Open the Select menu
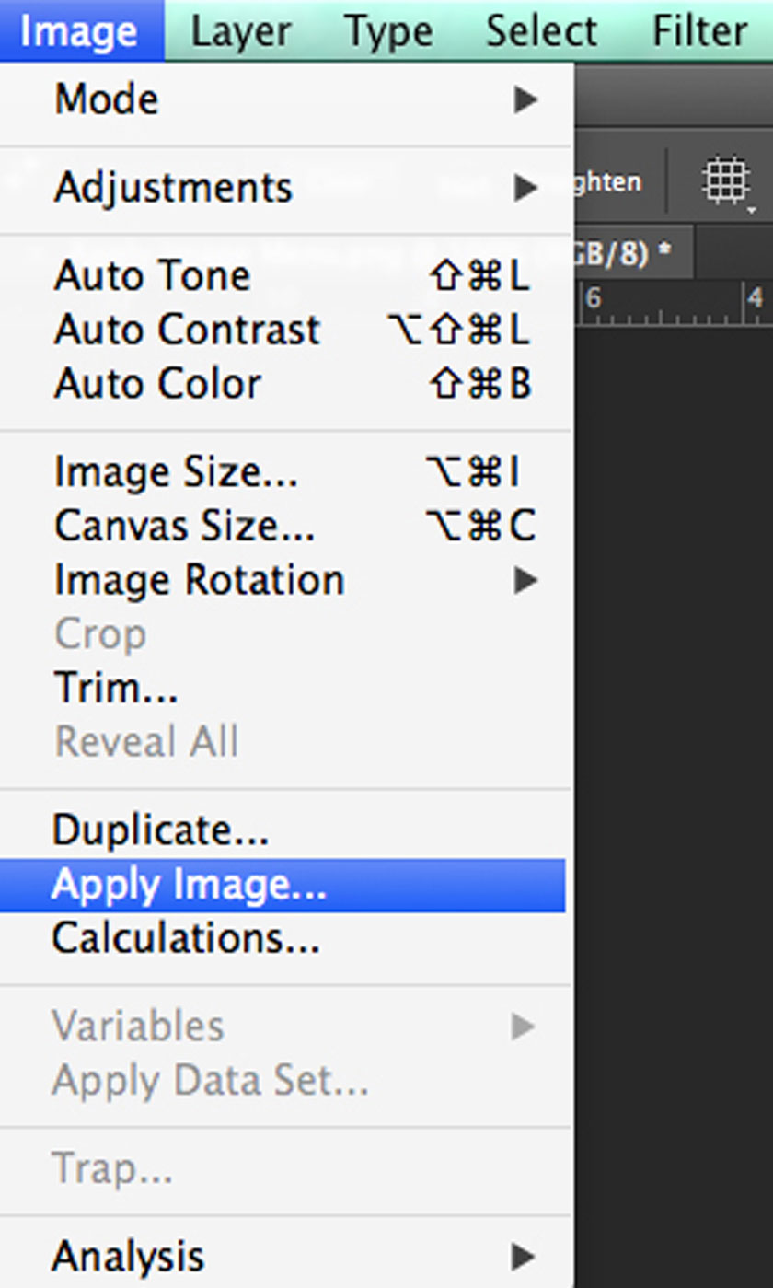 tap(542, 30)
